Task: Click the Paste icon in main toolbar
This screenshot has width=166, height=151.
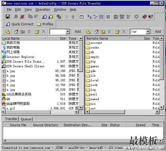Action: tap(37, 17)
